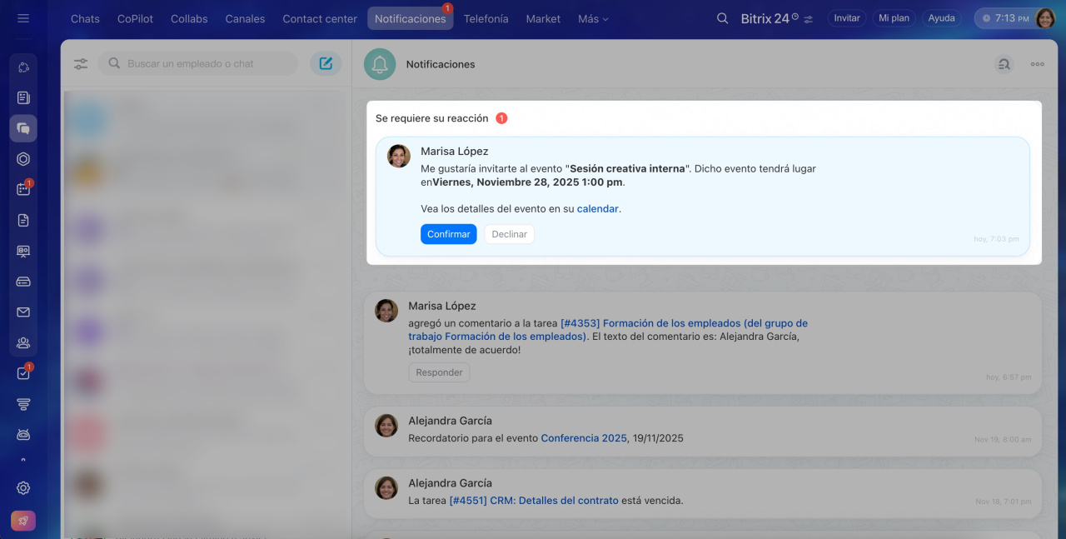This screenshot has width=1066, height=539.
Task: Open the Calendar icon in left sidebar
Action: 23,189
